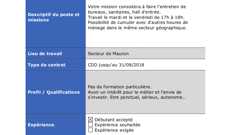Click the Type de contrat label
This screenshot has height=135, width=232.
pyautogui.click(x=47, y=65)
